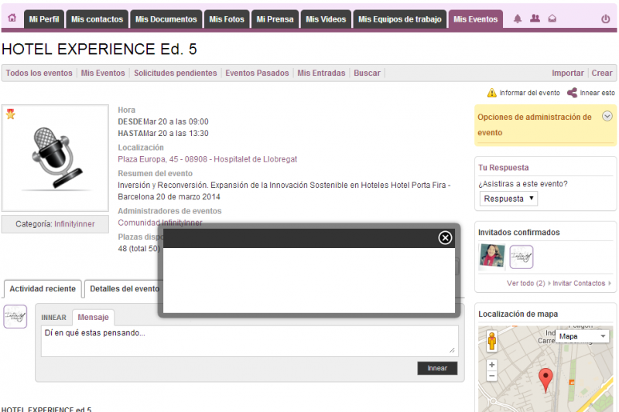The image size is (619, 412).
Task: Open messages inbox envelope icon
Action: tap(552, 19)
